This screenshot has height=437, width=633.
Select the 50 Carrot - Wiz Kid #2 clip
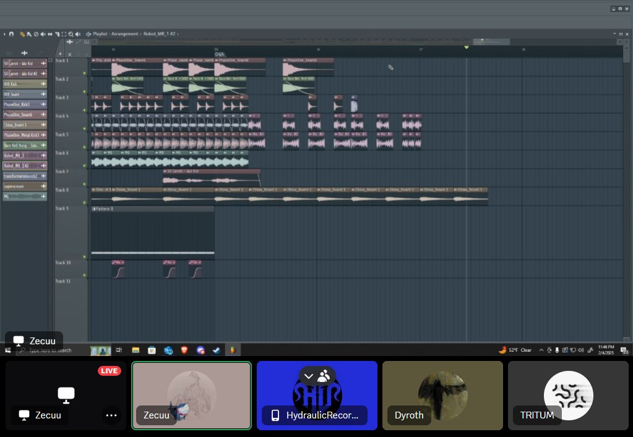(25, 74)
